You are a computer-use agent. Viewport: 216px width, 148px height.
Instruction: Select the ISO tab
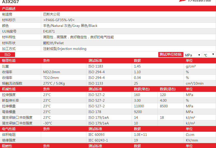[x=8, y=55]
